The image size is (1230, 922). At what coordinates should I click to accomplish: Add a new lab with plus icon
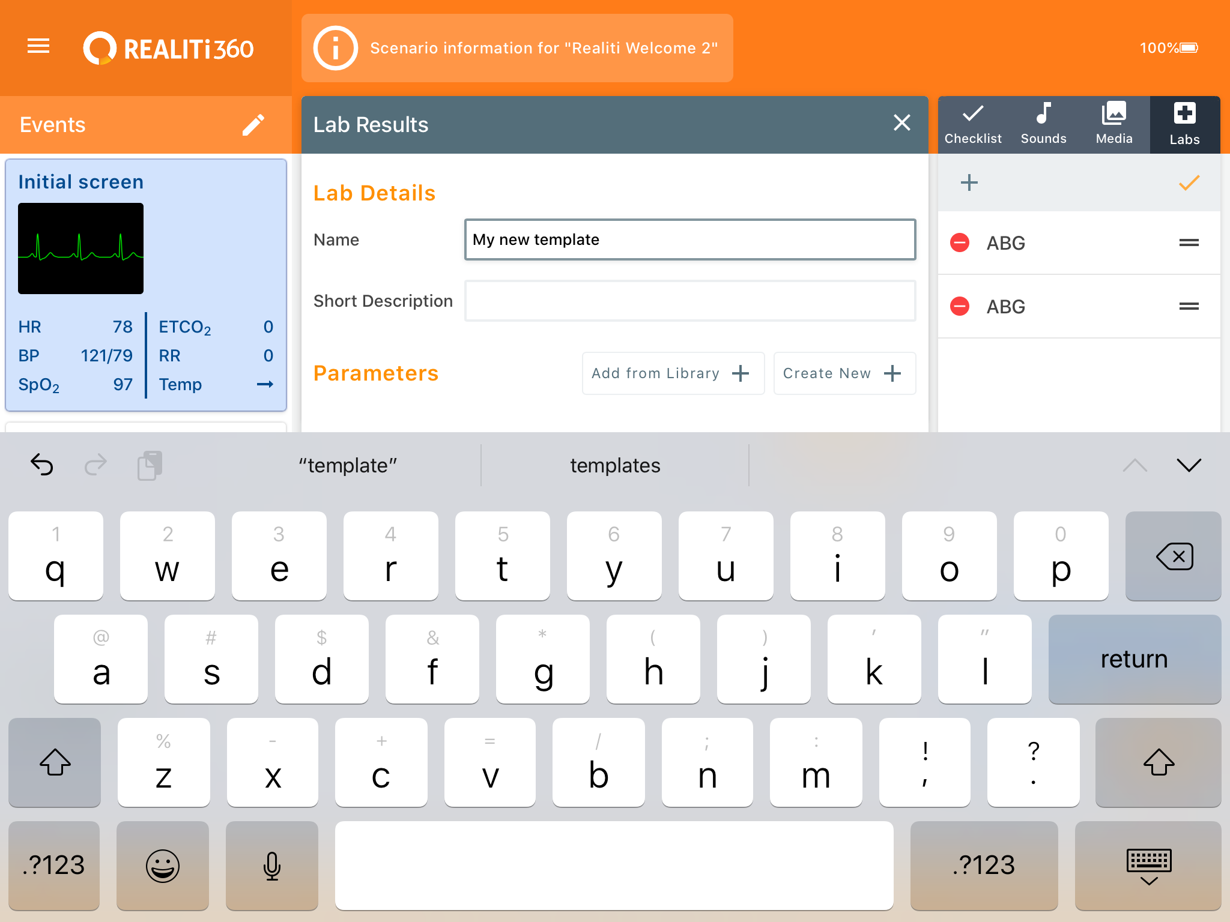coord(969,182)
